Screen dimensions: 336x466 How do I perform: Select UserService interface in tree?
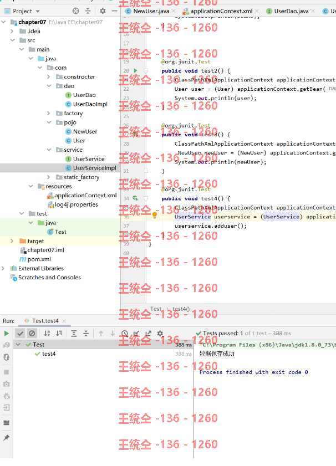(89, 159)
